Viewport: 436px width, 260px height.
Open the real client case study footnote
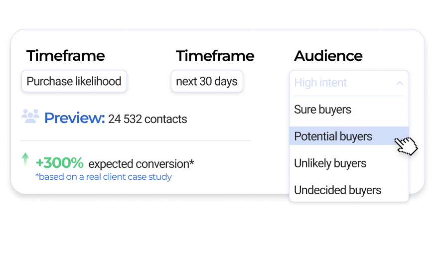(104, 177)
